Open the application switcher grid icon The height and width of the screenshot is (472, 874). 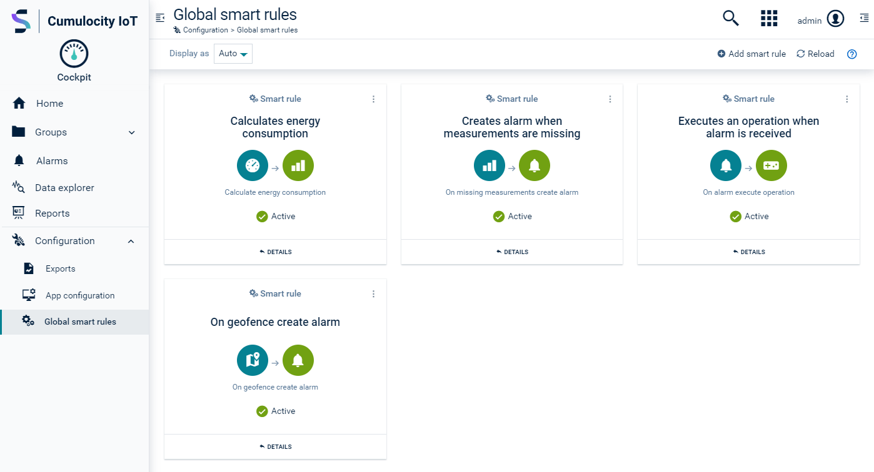coord(769,19)
